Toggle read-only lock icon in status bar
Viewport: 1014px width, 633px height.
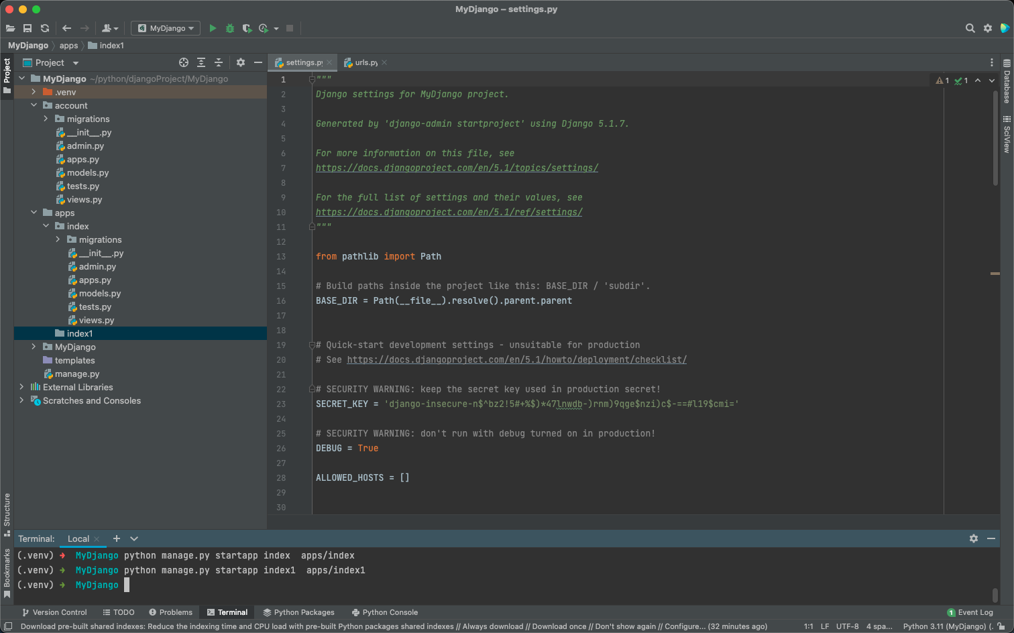pos(1001,626)
